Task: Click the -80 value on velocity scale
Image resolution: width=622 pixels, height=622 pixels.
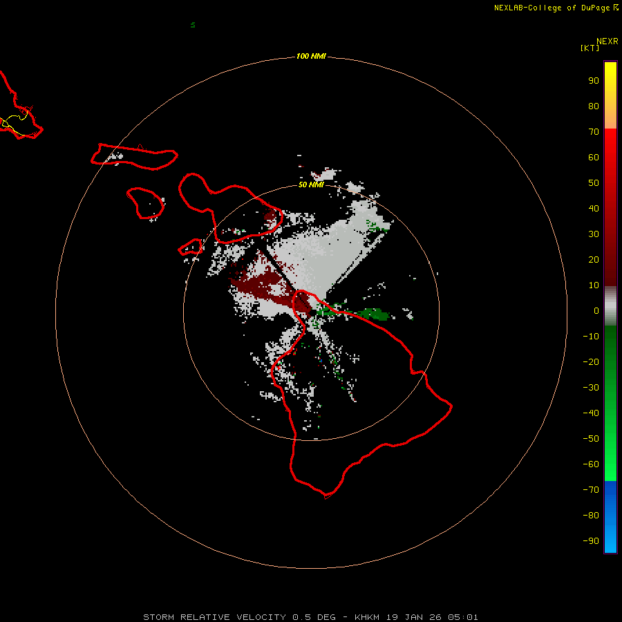Action: 591,516
